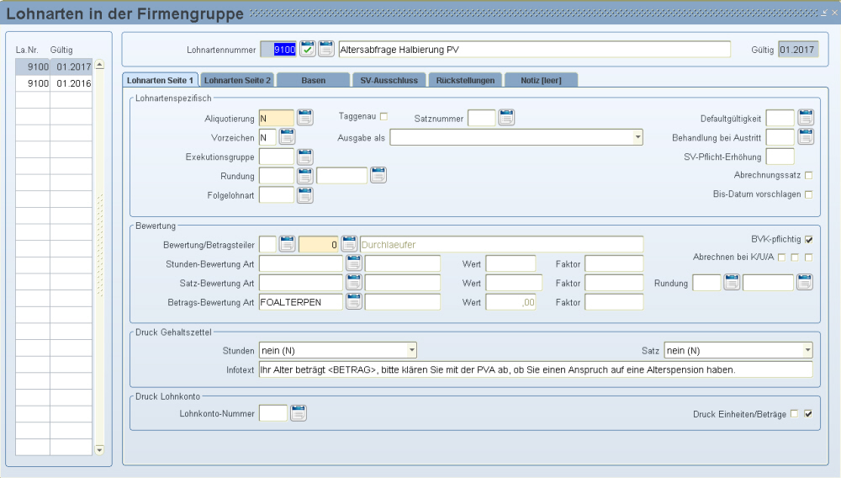Tick second Abrechnen bei K/U/A checkbox

795,258
